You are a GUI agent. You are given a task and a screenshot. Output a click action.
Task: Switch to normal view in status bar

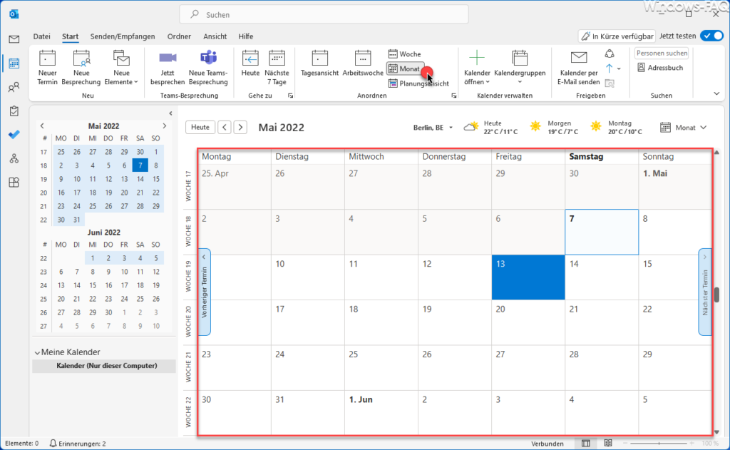click(x=586, y=444)
